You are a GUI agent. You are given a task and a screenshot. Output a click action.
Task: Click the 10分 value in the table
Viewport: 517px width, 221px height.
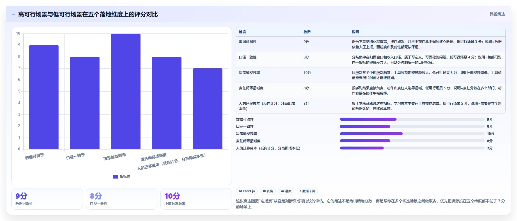coord(307,73)
